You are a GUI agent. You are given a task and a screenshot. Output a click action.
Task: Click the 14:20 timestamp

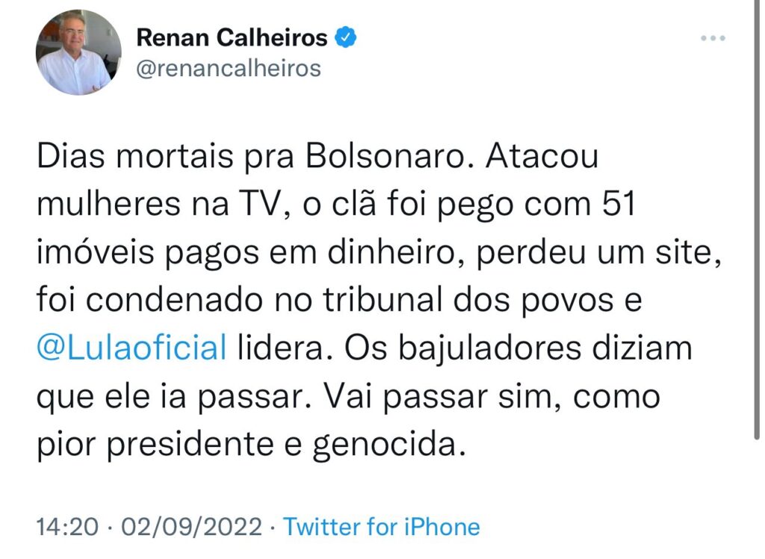(x=67, y=527)
